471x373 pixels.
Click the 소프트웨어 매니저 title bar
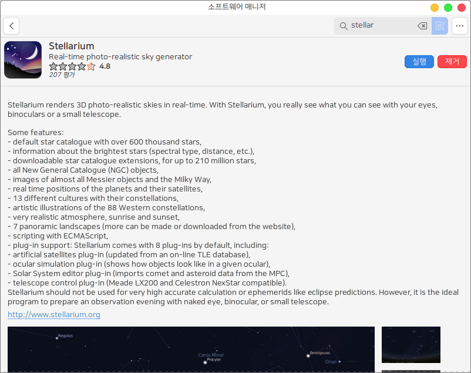(x=235, y=7)
